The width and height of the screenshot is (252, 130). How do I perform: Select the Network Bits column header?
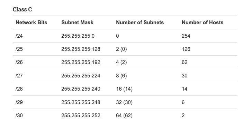point(31,22)
